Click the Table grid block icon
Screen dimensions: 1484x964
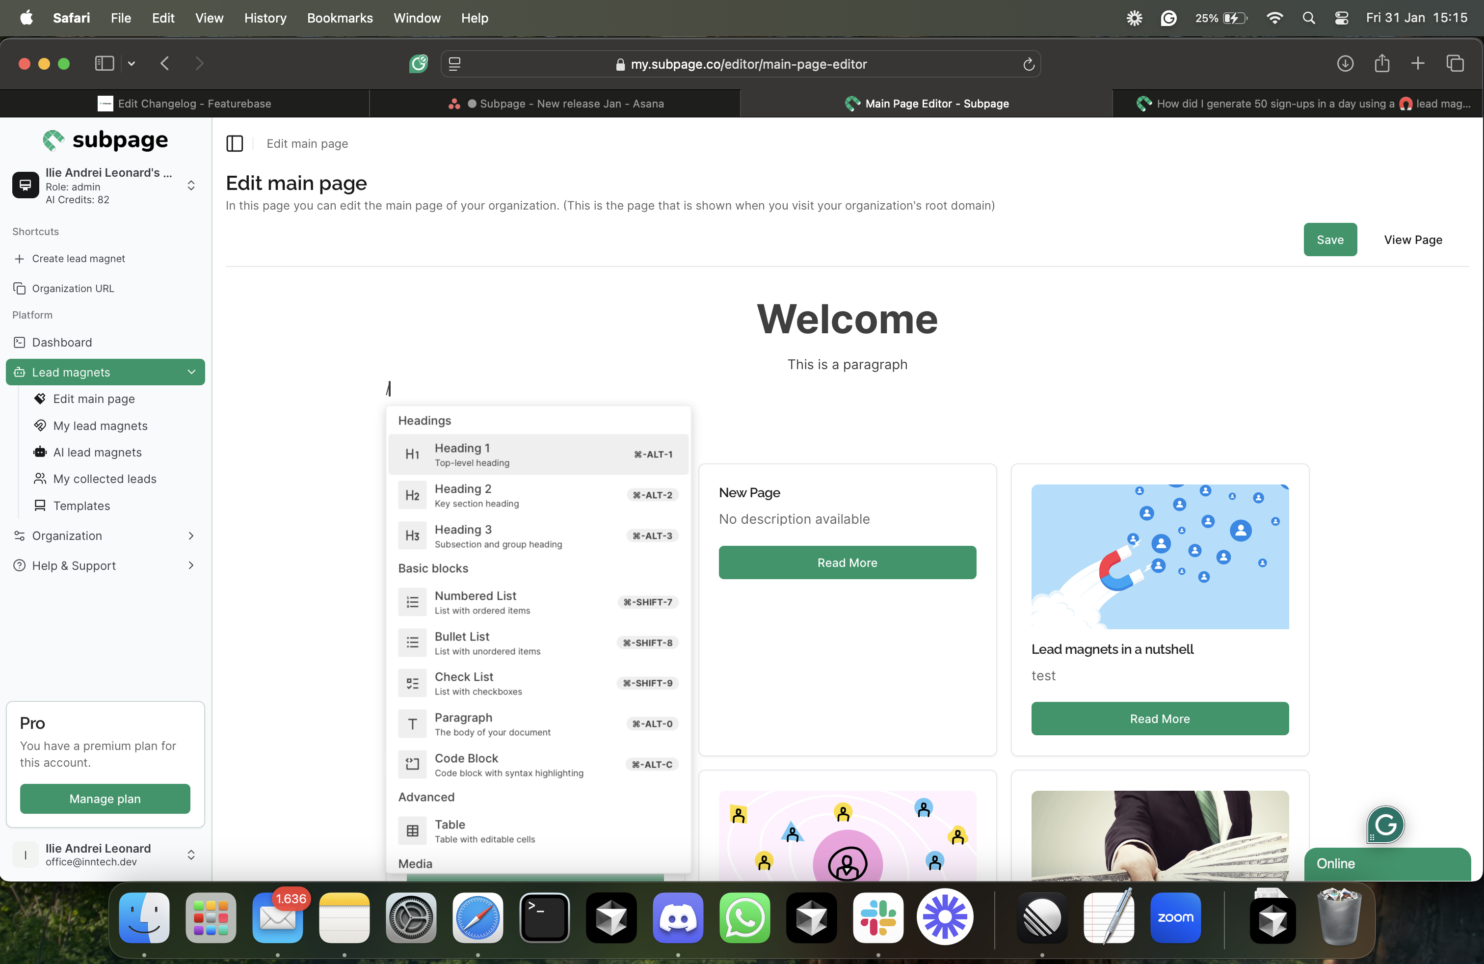pyautogui.click(x=412, y=831)
